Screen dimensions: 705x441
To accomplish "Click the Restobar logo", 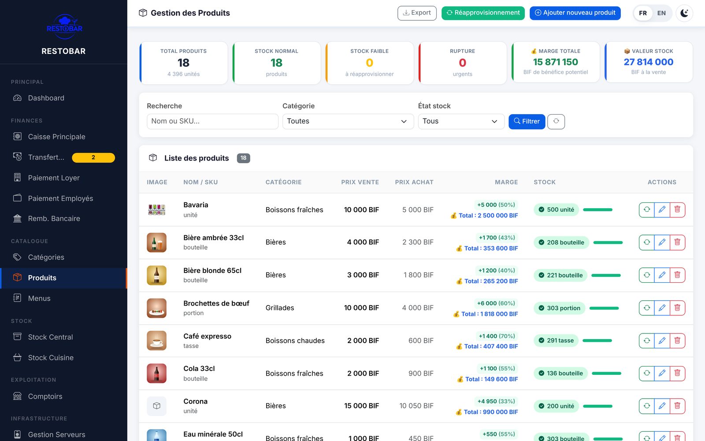I will point(64,27).
